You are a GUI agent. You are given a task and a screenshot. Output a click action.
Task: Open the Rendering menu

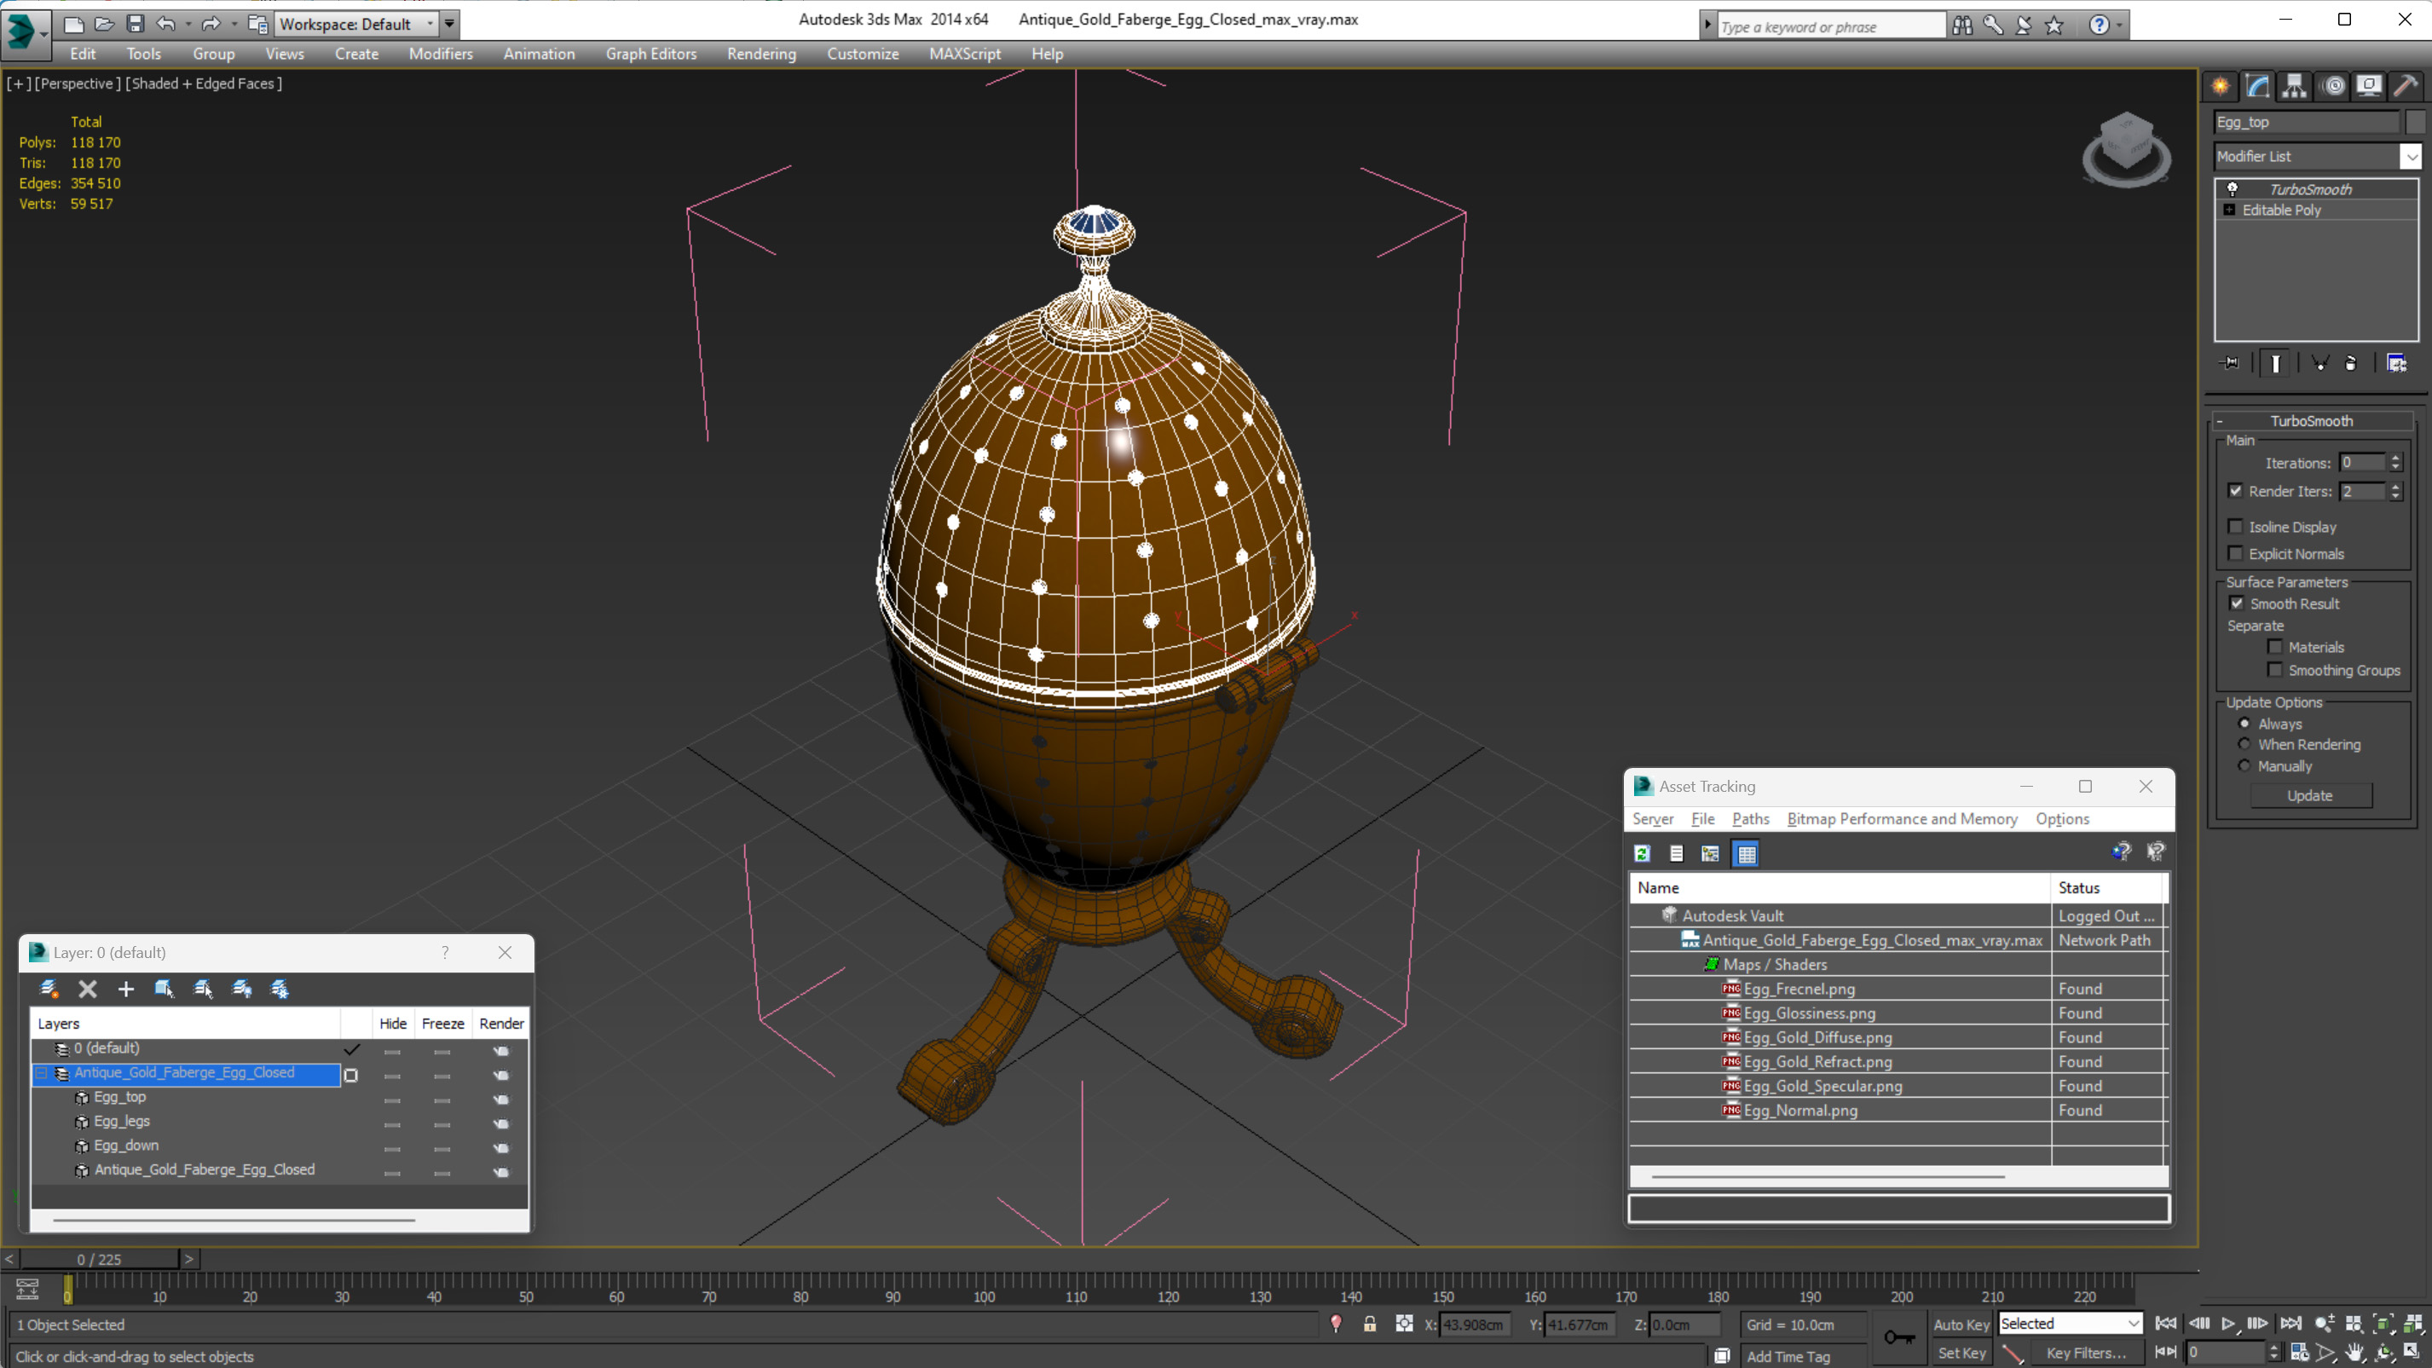click(761, 54)
